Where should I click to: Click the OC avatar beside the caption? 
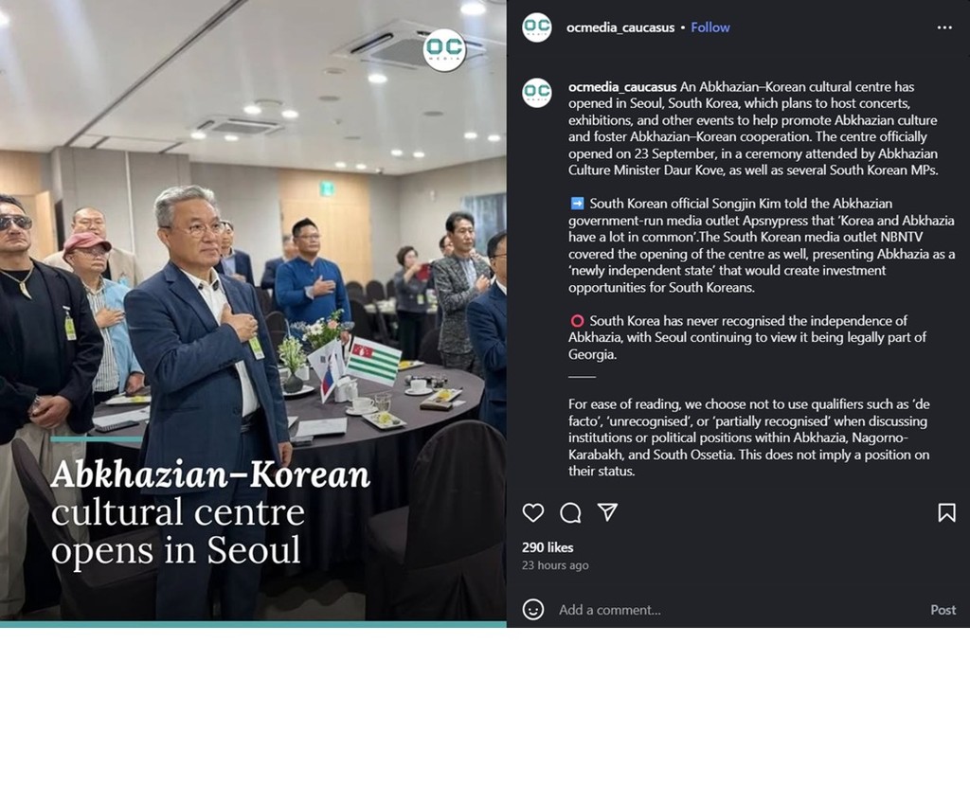536,93
